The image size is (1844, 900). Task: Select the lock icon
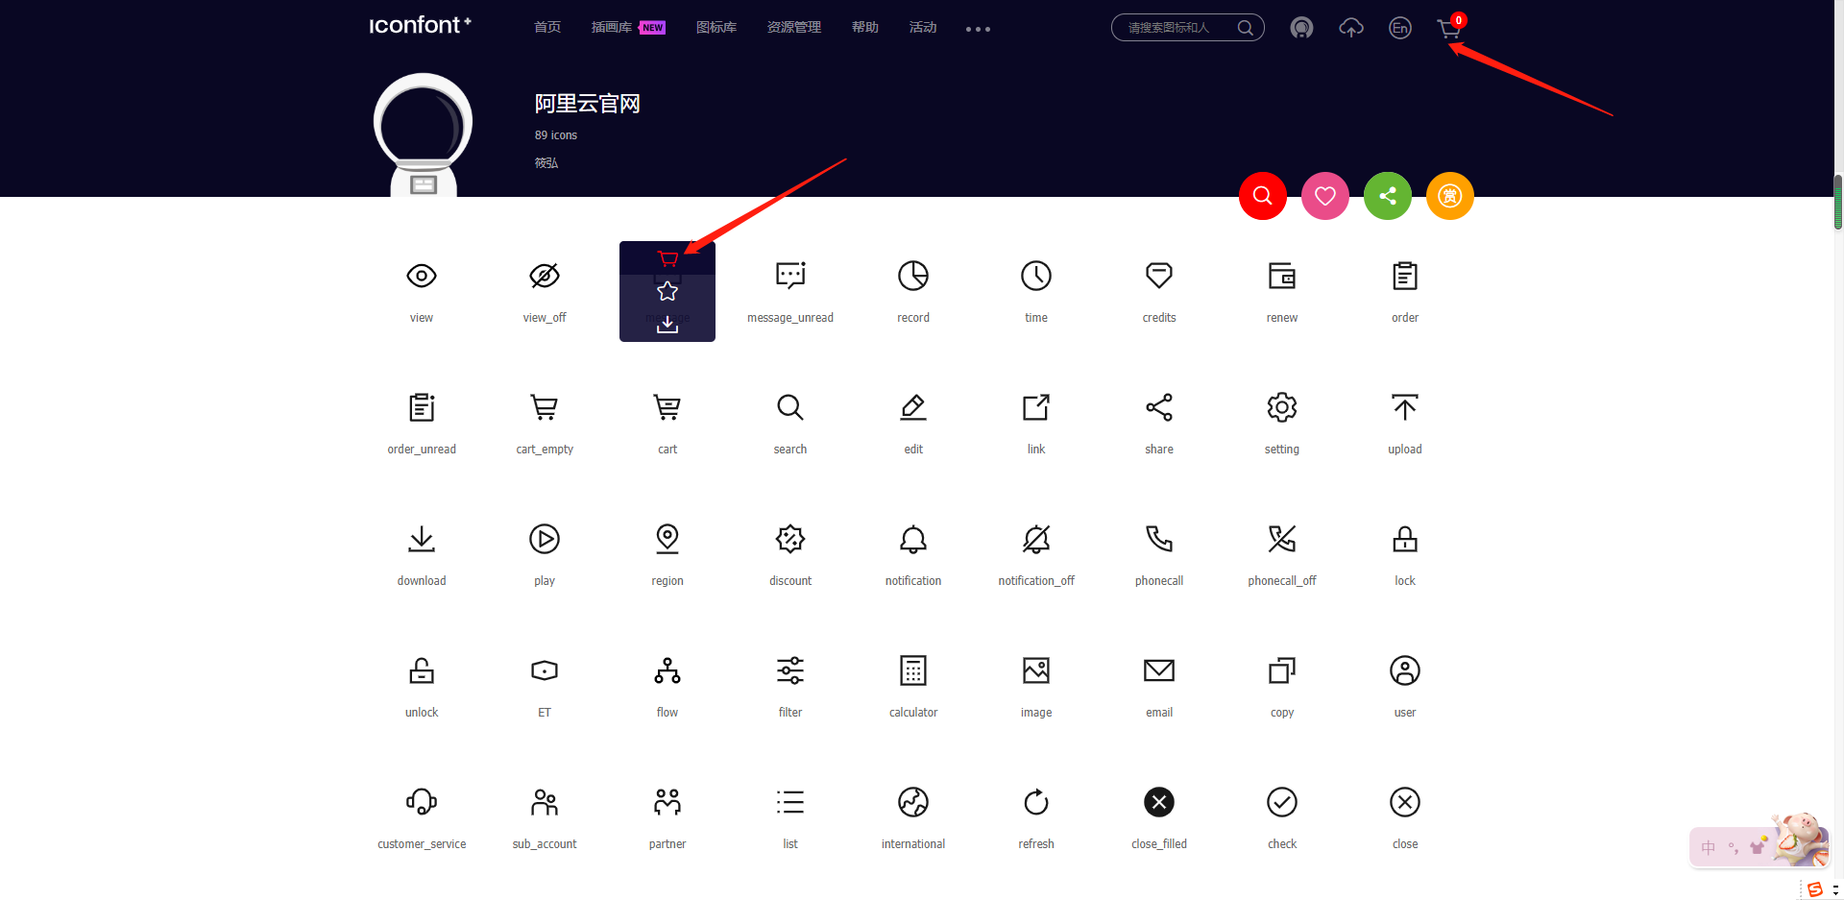click(x=1404, y=539)
